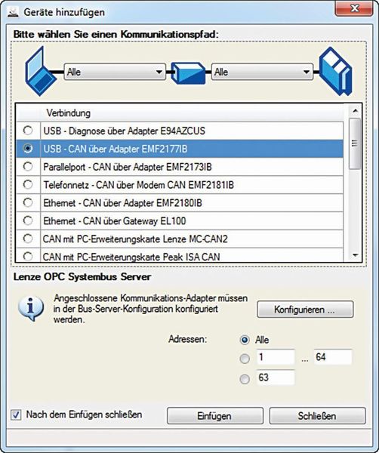Click row text Telefonnetz - CAN über Modem CAN EMF2181IB

[x=139, y=185]
